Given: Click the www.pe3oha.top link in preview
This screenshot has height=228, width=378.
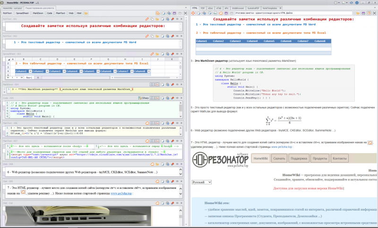Looking at the screenshot, I should (281, 147).
